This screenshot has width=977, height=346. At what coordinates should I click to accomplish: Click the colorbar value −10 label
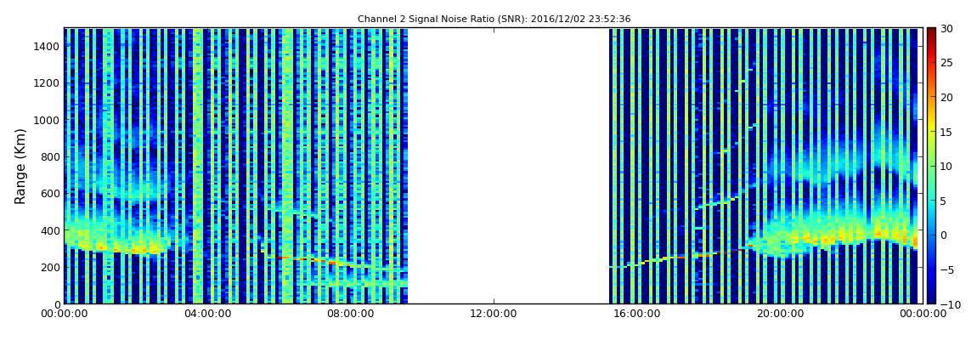point(948,303)
